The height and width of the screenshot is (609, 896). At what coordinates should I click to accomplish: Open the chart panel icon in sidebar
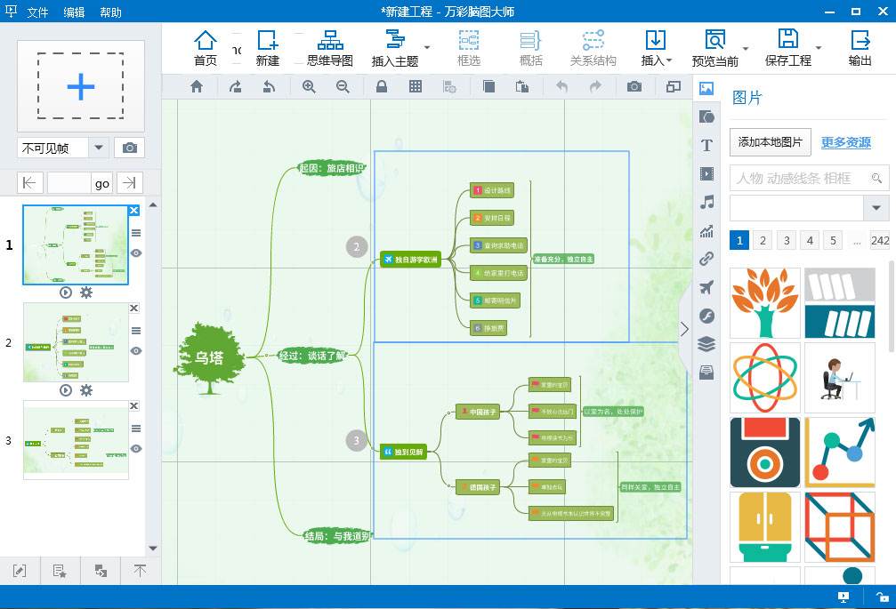coord(706,230)
